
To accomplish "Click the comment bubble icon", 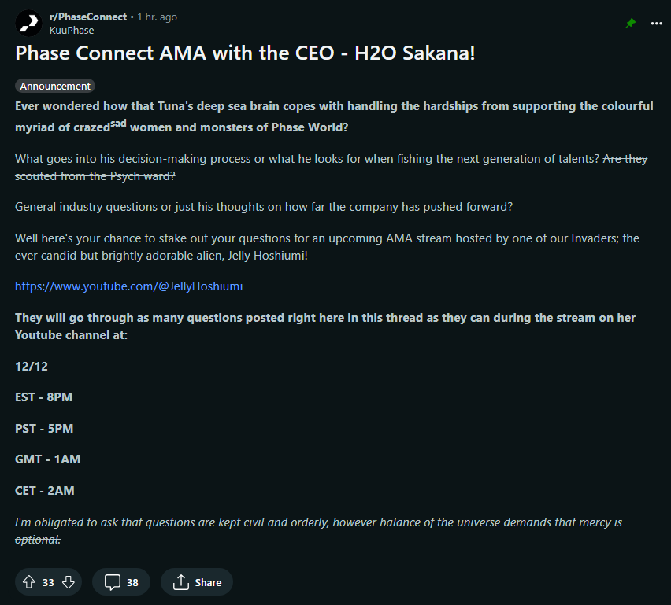I will [113, 582].
